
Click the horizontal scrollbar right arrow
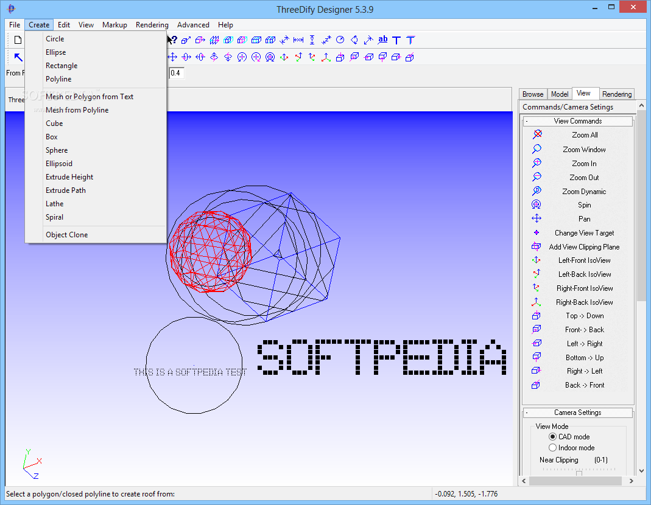pos(632,481)
